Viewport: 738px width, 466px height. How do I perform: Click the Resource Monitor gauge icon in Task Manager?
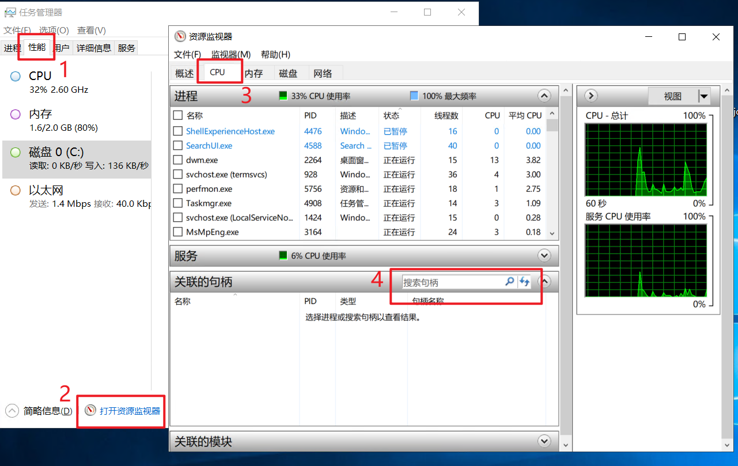coord(90,411)
